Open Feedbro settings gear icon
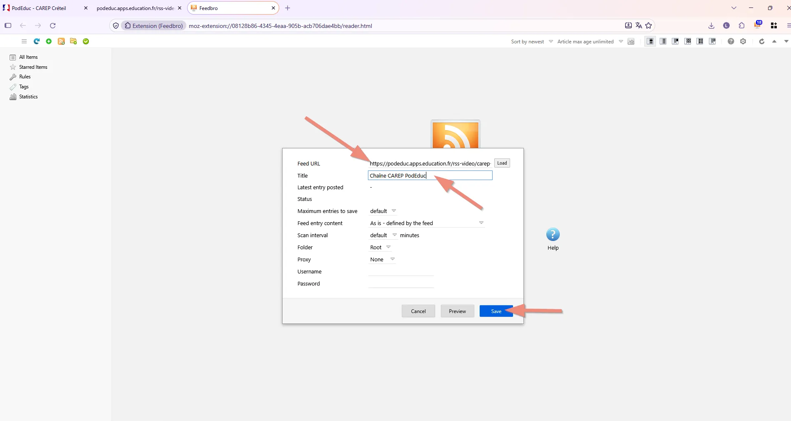 [743, 41]
